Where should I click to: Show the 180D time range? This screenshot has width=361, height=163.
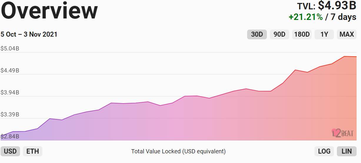tap(302, 34)
